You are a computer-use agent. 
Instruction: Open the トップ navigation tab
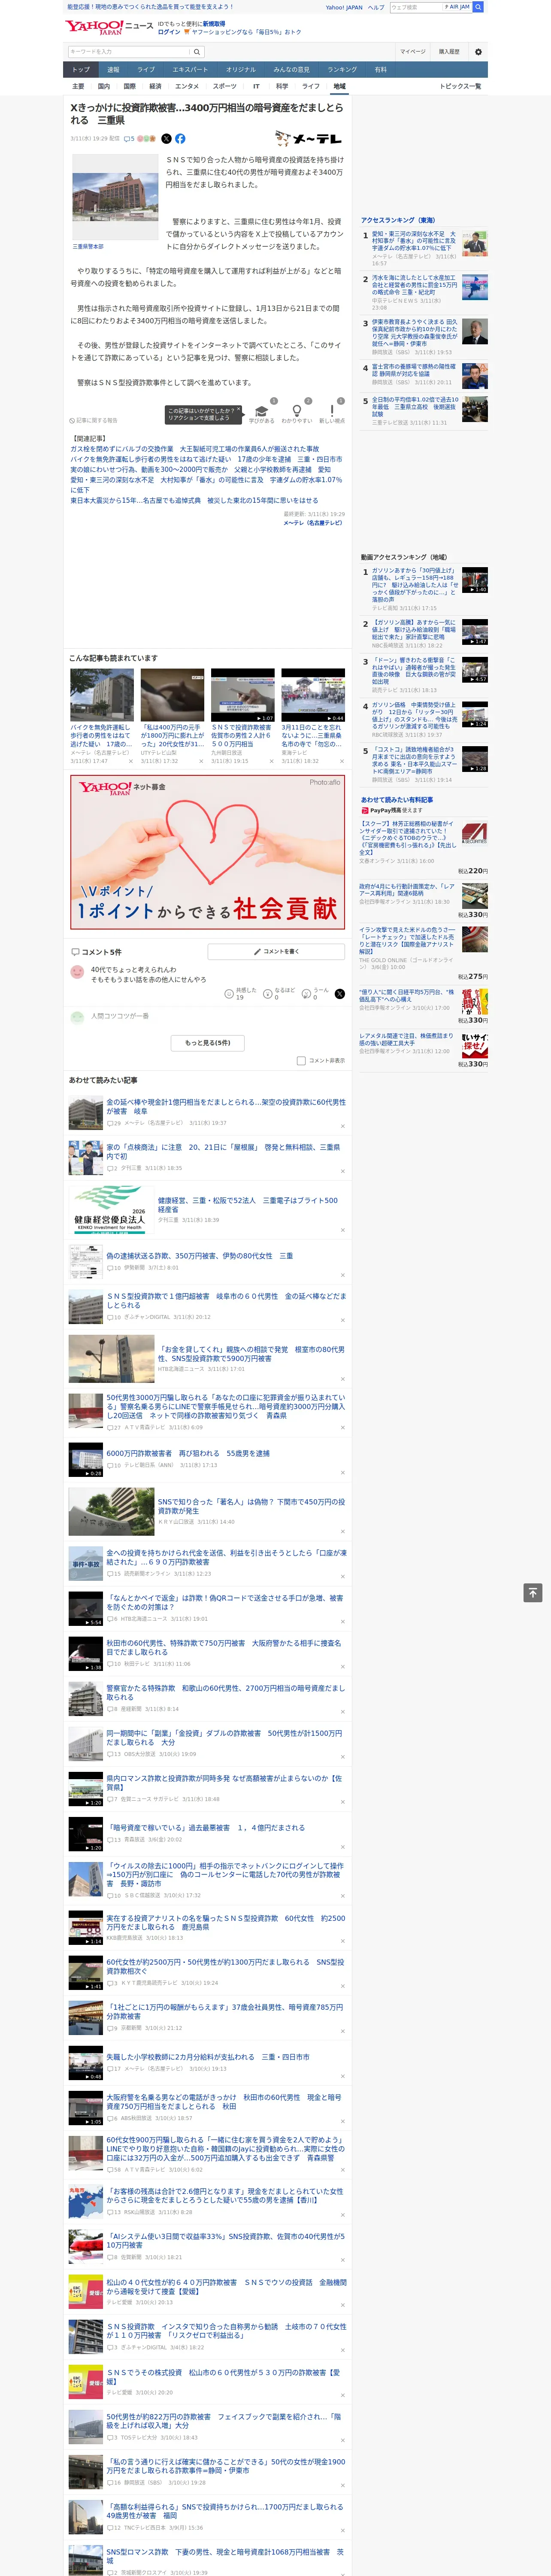[x=81, y=70]
